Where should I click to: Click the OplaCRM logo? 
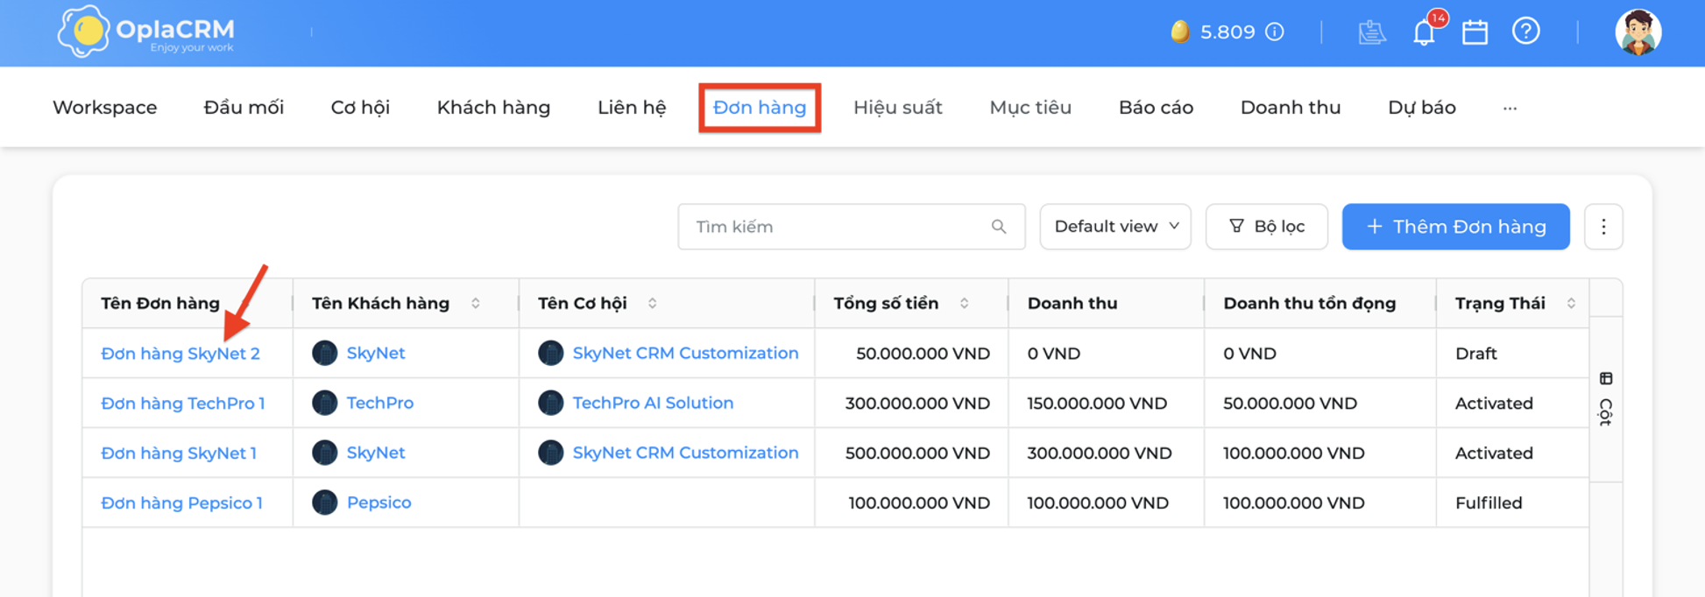[145, 32]
